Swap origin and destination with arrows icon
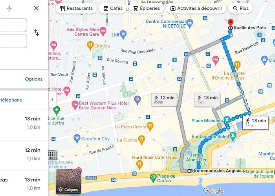Viewport: 275px width, 196px height. [x=37, y=33]
